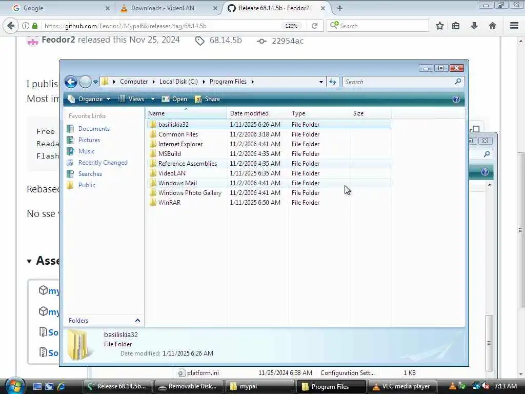Open Pictures in Favorite Links
525x394 pixels.
coord(89,140)
